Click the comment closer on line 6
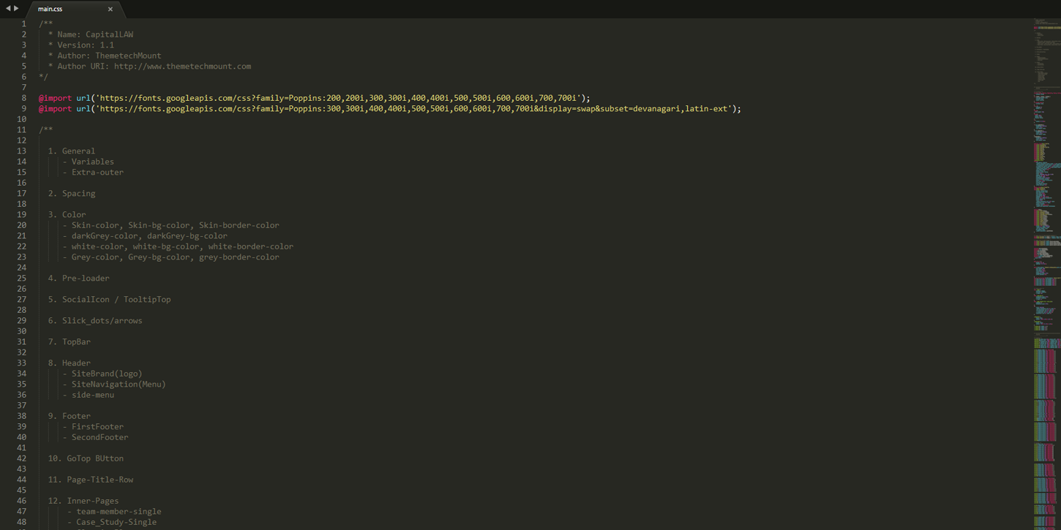 pos(43,76)
